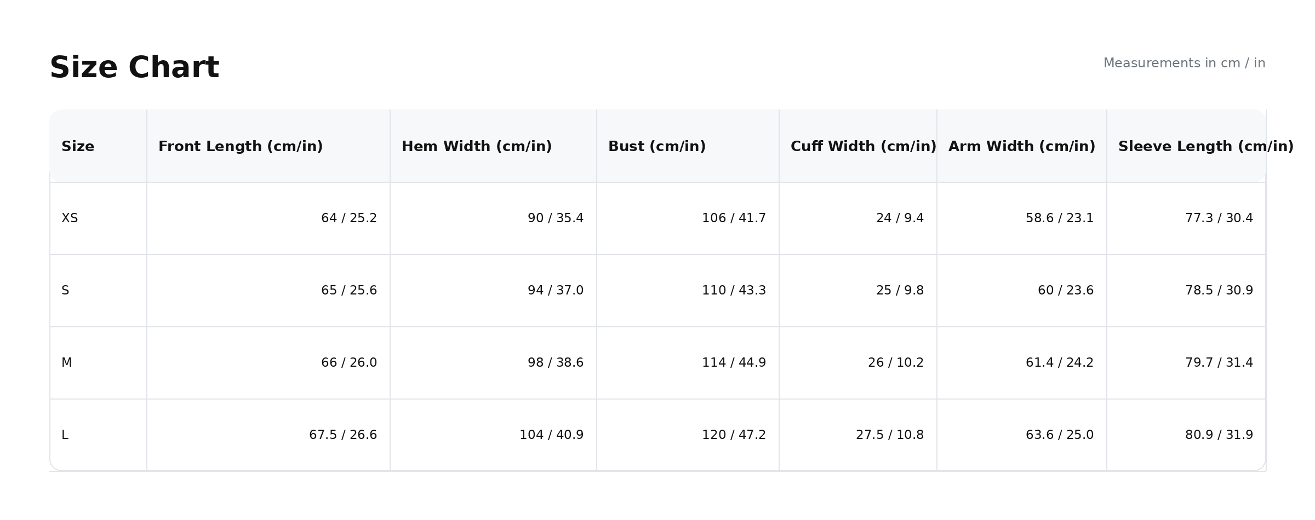Select the L size row label
Viewport: 1315px width, 520px height.
65,435
